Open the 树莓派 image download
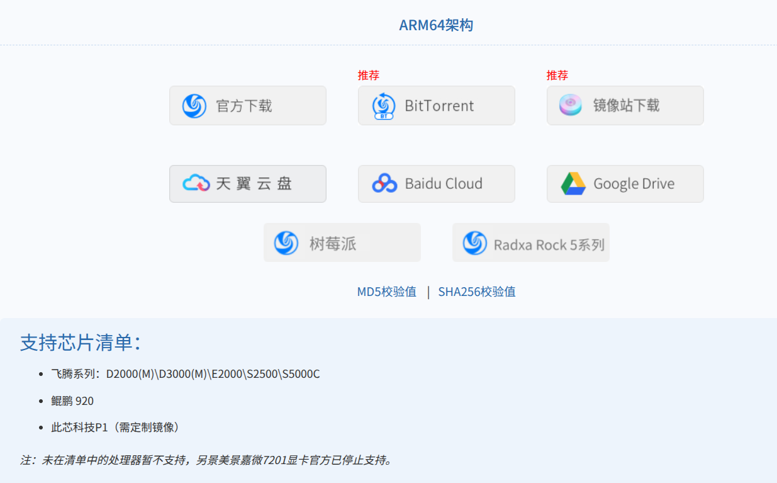Image resolution: width=777 pixels, height=483 pixels. (342, 242)
